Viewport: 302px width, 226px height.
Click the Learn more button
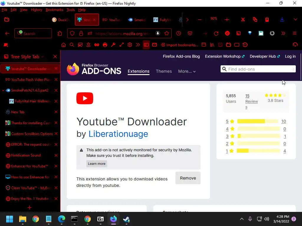97,164
